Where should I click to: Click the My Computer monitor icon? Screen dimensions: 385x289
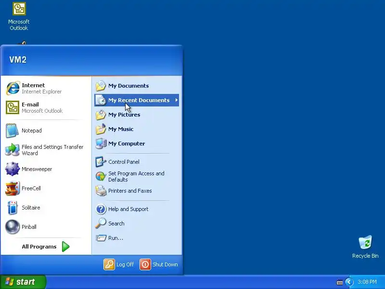[x=101, y=144]
